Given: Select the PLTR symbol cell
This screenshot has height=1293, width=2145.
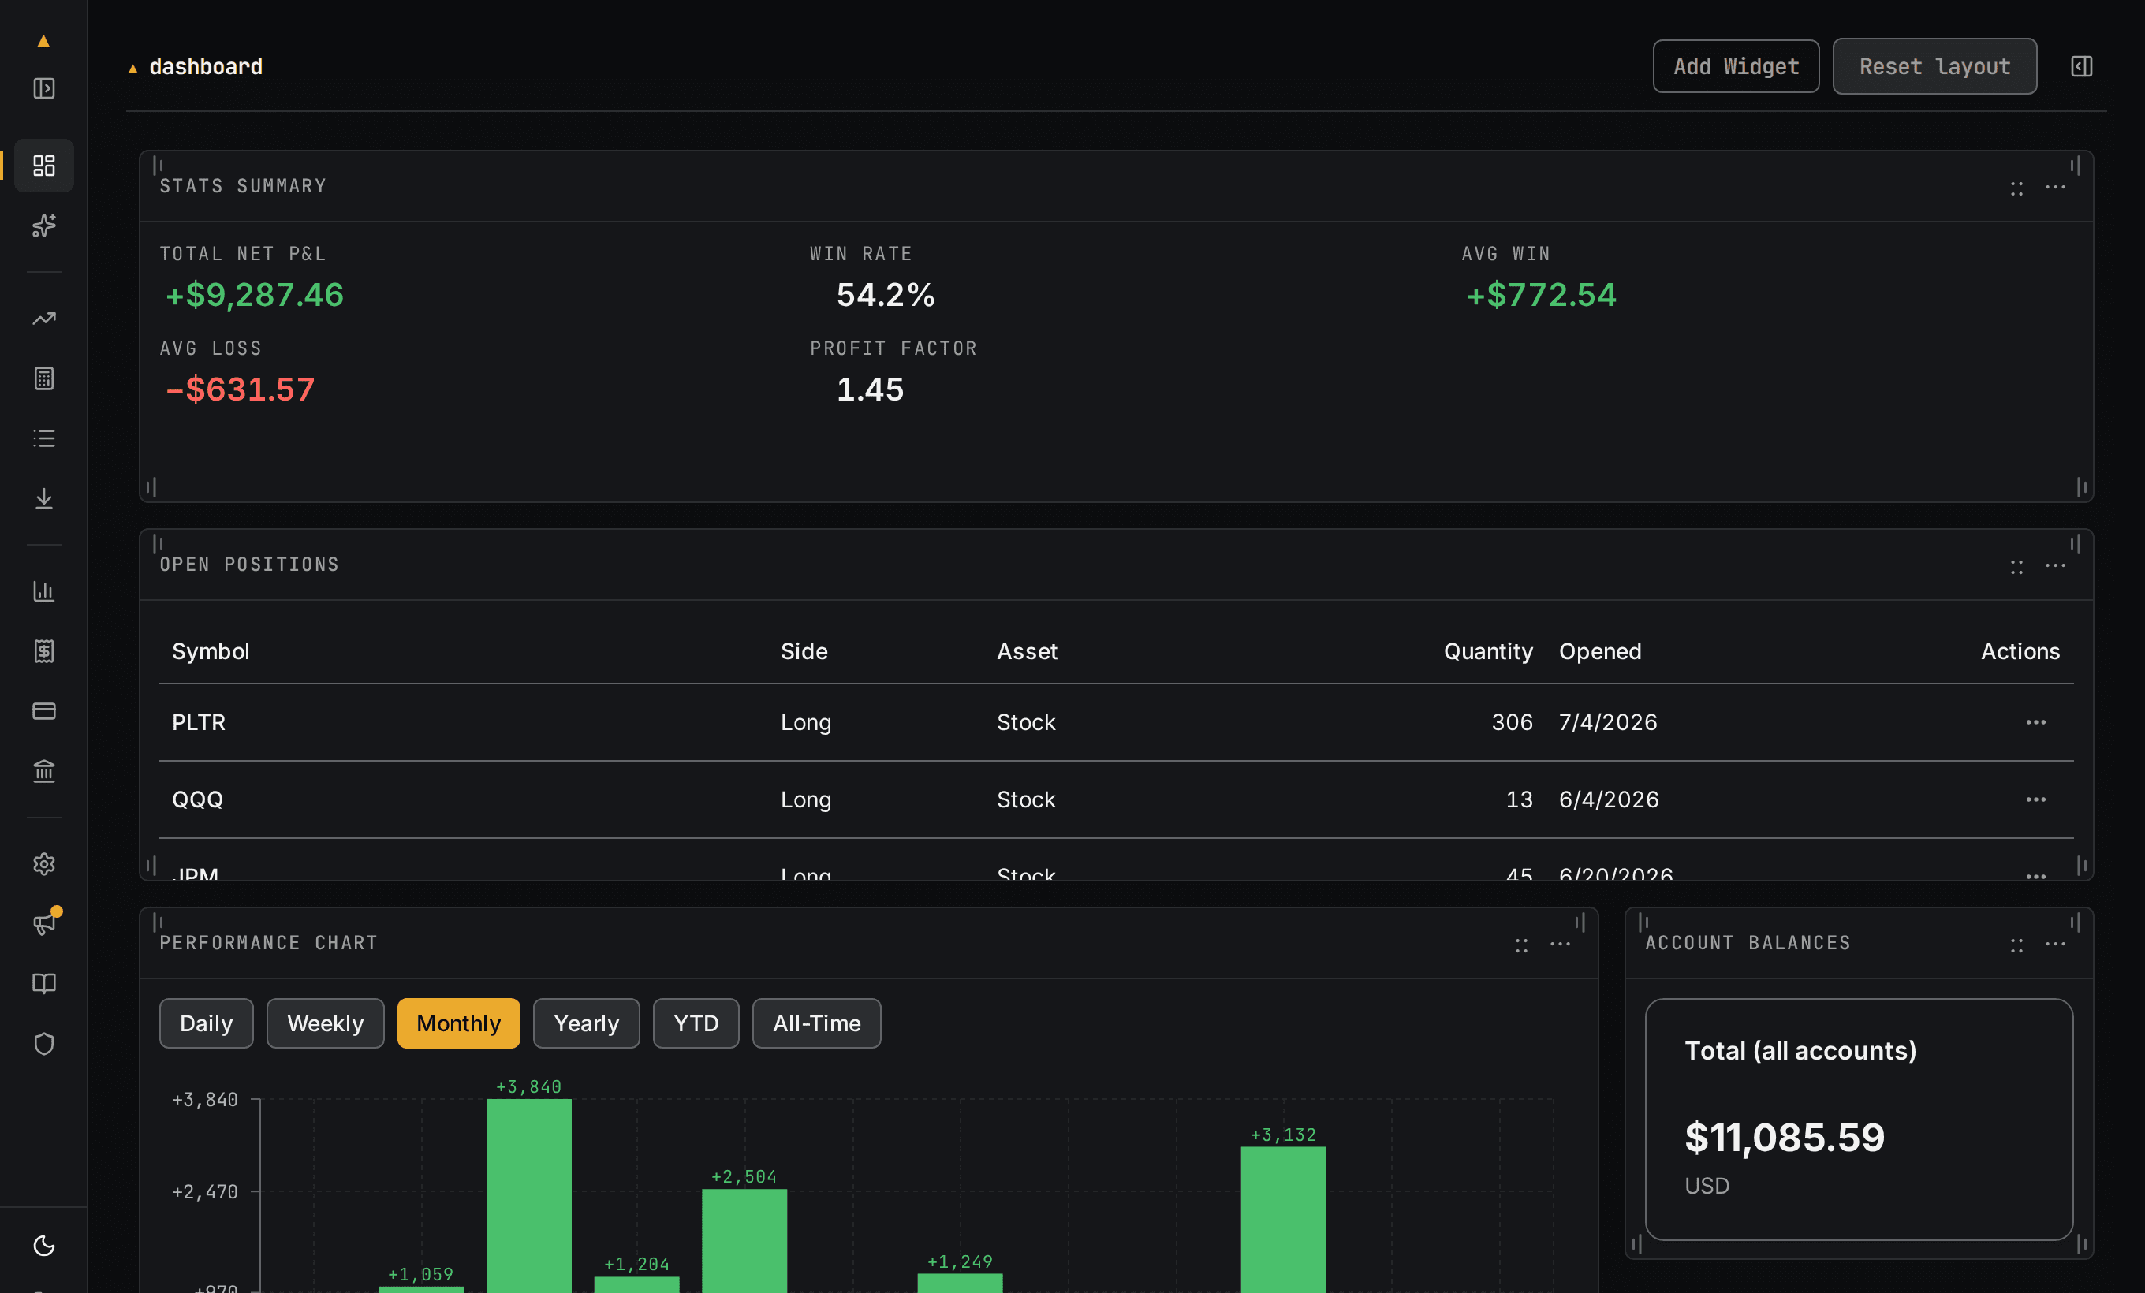Looking at the screenshot, I should (x=199, y=722).
